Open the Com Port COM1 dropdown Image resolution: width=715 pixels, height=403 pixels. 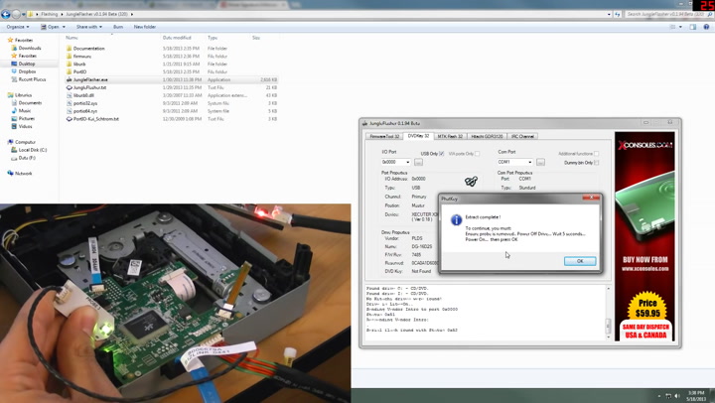[x=529, y=162]
